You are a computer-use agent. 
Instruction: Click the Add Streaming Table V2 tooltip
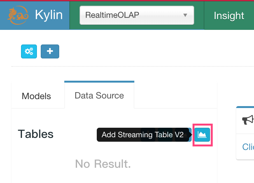pyautogui.click(x=143, y=135)
